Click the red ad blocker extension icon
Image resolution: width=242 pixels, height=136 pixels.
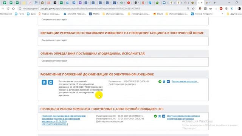click(221, 9)
